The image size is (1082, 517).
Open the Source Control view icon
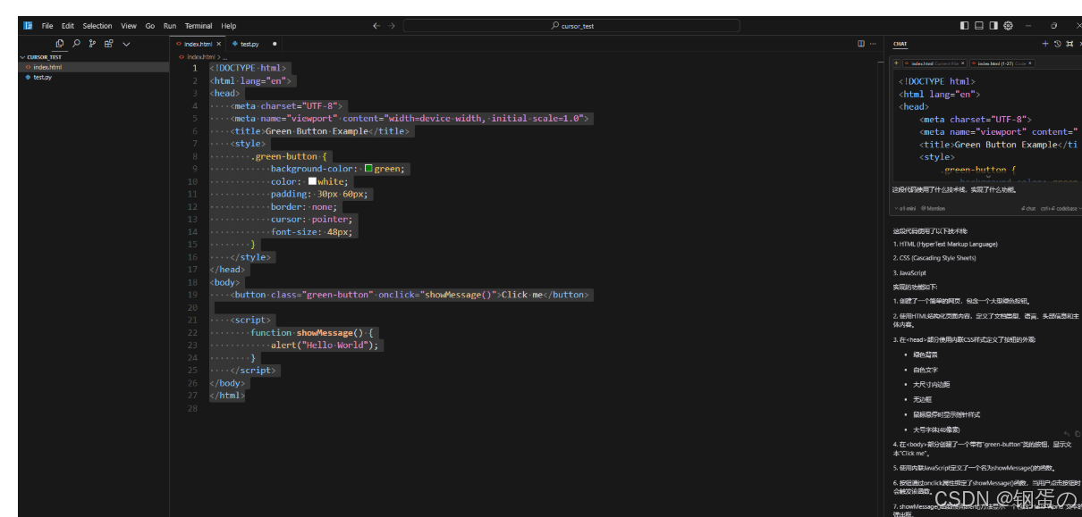92,43
